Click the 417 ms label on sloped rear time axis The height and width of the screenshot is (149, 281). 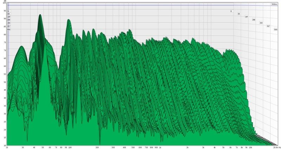pyautogui.click(x=268, y=26)
